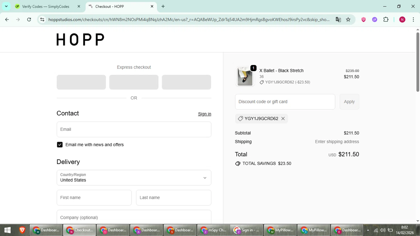
Task: Click the middle express checkout button
Action: 134,82
